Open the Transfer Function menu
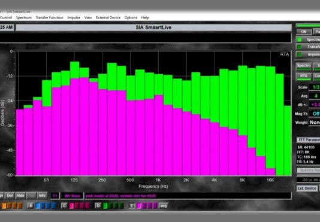The image size is (320, 222). pyautogui.click(x=50, y=18)
